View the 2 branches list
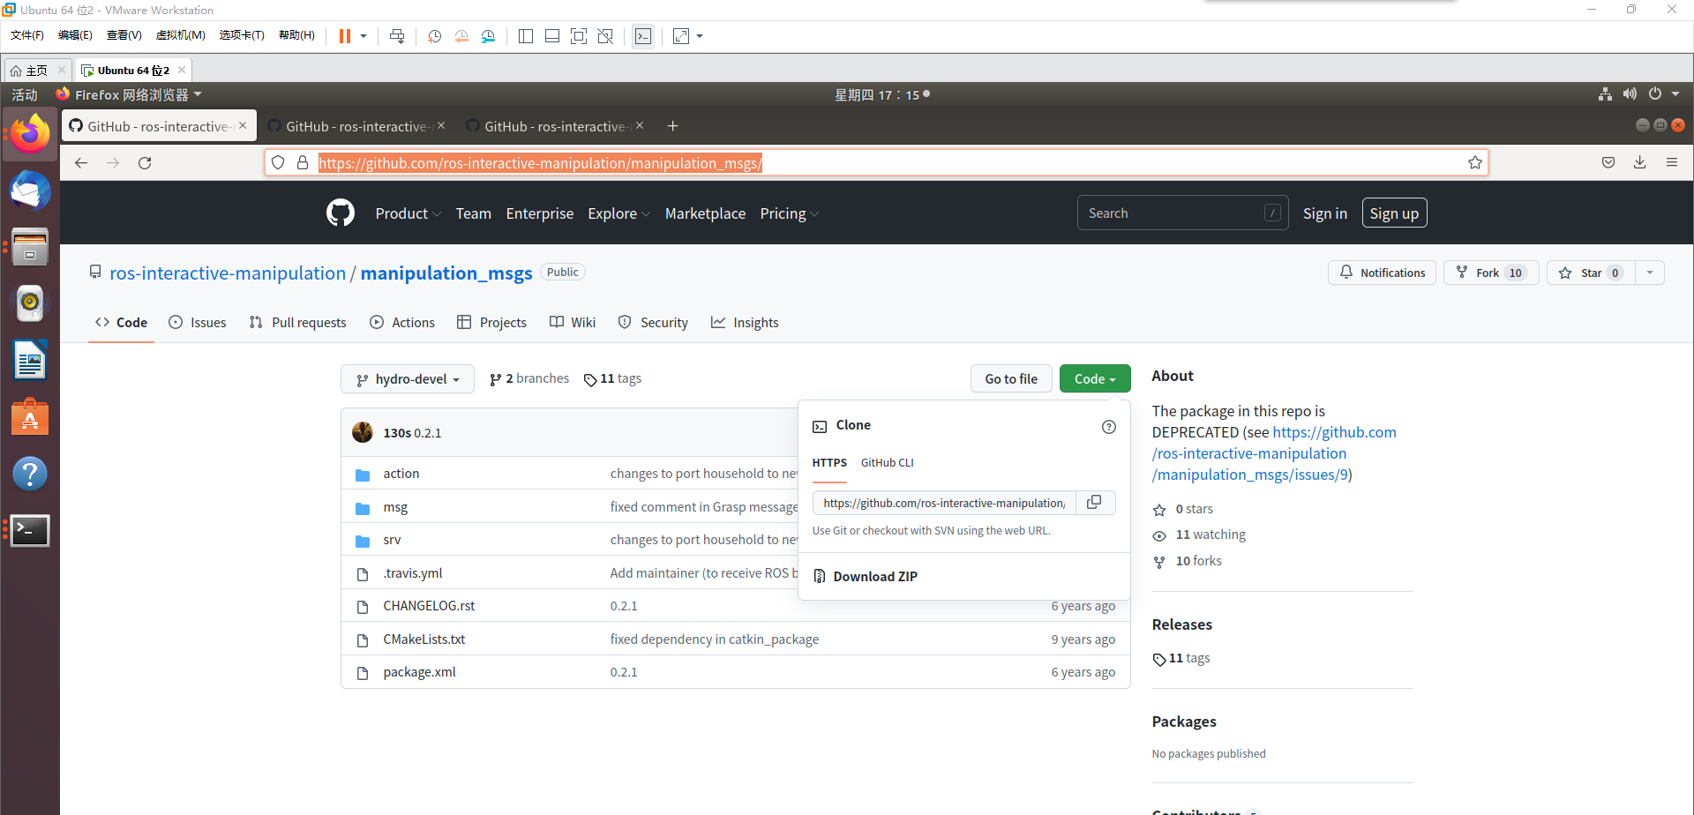This screenshot has height=815, width=1694. tap(529, 378)
